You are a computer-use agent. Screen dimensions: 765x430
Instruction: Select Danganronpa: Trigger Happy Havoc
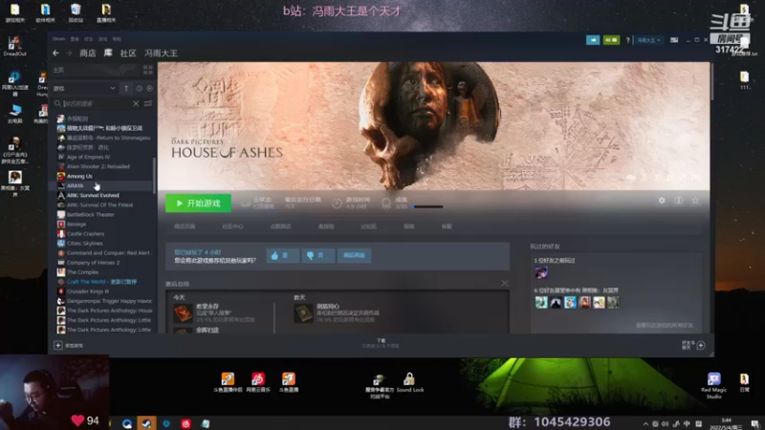[109, 301]
